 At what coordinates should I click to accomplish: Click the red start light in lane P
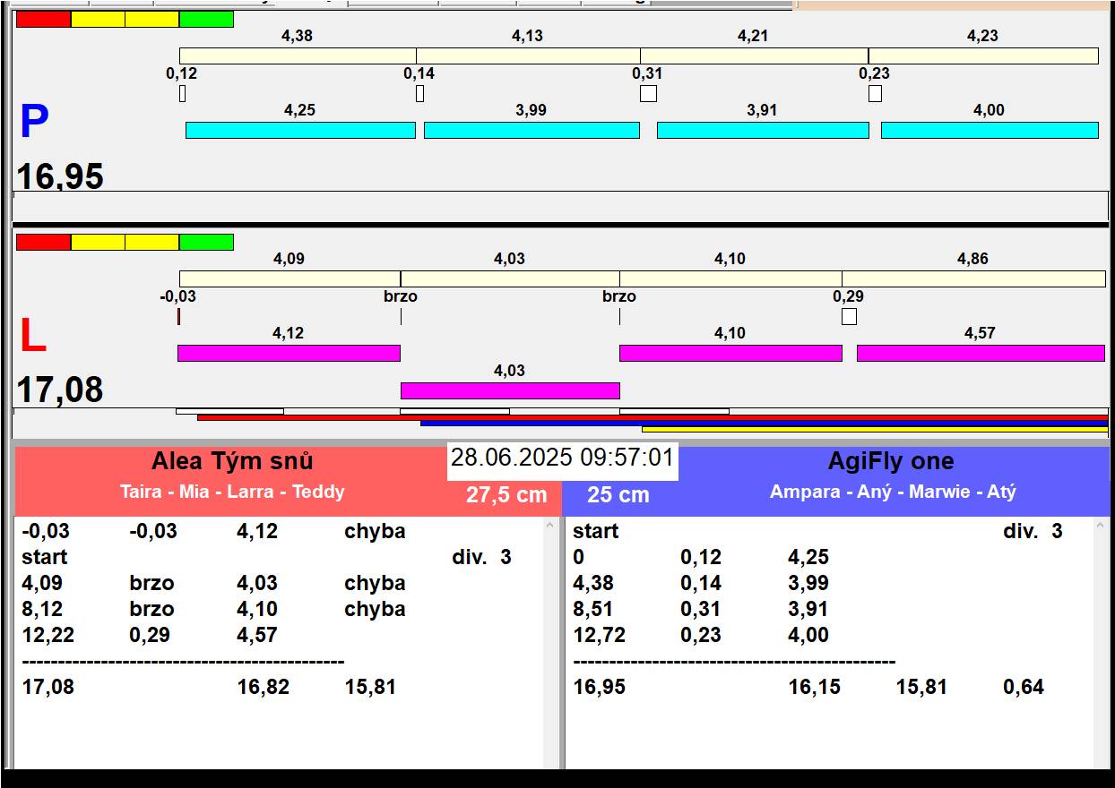pos(43,19)
